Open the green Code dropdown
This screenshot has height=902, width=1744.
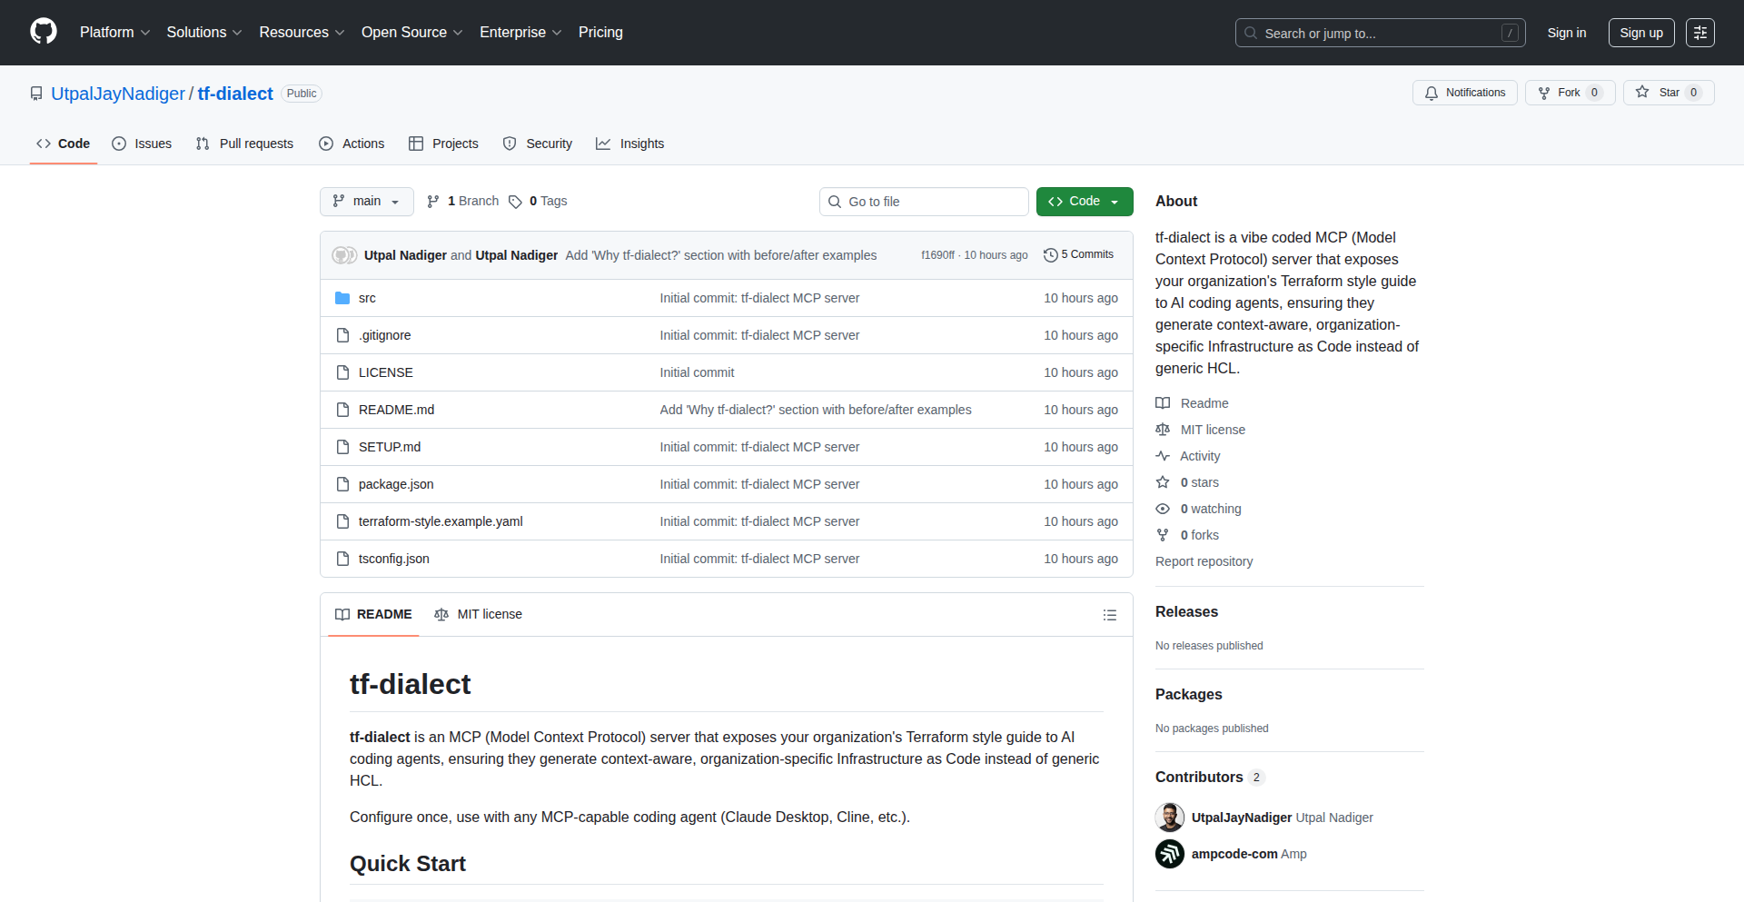click(x=1084, y=202)
